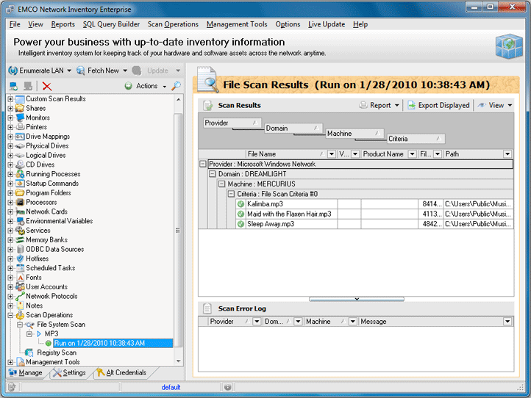Screen dimensions: 531x398
Task: Click the magnifier search icon beside Actions
Action: click(176, 86)
